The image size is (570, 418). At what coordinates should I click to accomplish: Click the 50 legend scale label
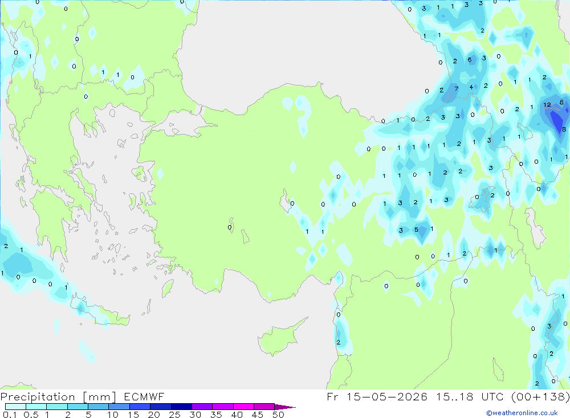[x=278, y=415]
